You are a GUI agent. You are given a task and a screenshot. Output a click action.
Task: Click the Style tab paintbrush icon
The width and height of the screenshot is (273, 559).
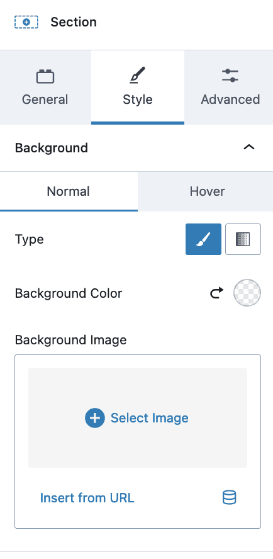click(x=138, y=75)
